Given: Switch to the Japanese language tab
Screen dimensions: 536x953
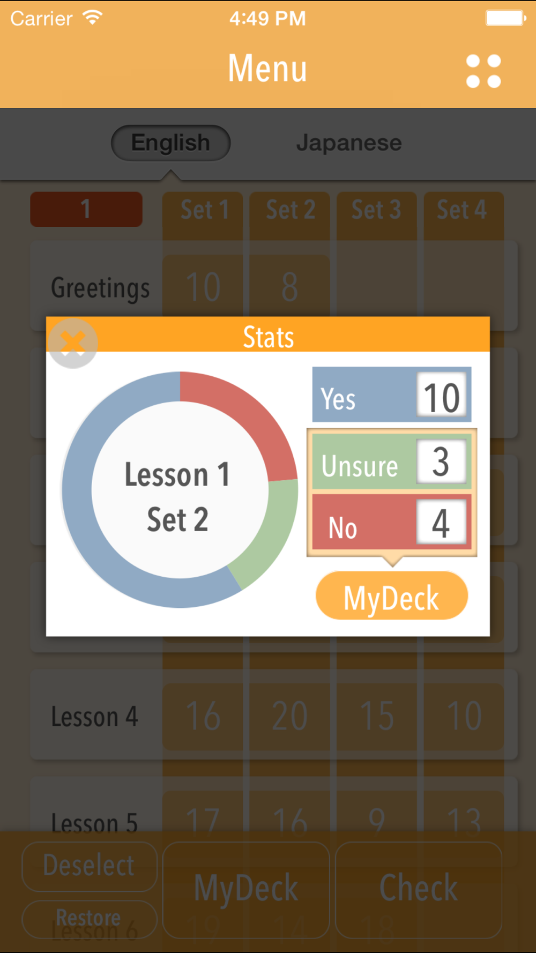Looking at the screenshot, I should (x=349, y=143).
